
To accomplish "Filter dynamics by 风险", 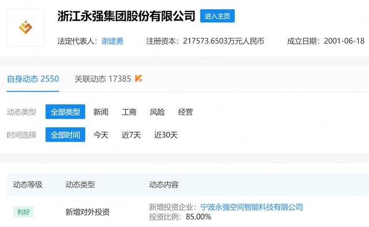I will (x=157, y=112).
